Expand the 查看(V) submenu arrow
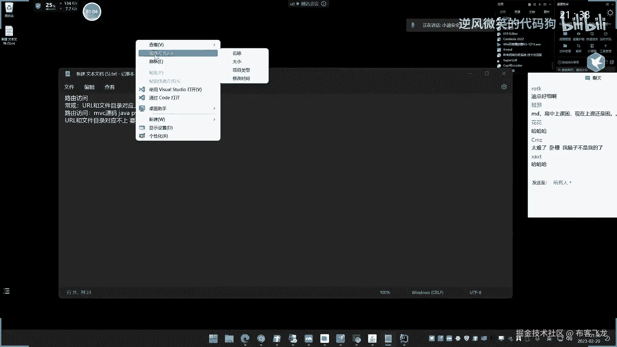The width and height of the screenshot is (617, 347). pos(214,45)
